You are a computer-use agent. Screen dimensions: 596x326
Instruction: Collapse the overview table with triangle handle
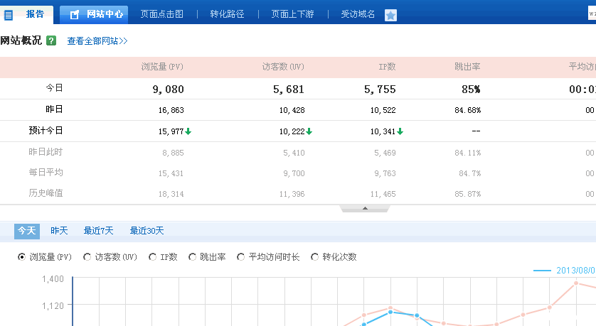[365, 208]
